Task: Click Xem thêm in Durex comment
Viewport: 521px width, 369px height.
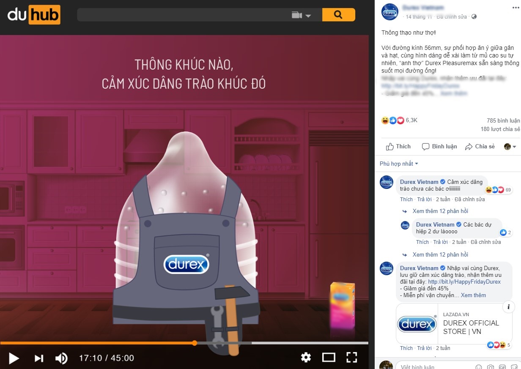Action: [x=473, y=295]
